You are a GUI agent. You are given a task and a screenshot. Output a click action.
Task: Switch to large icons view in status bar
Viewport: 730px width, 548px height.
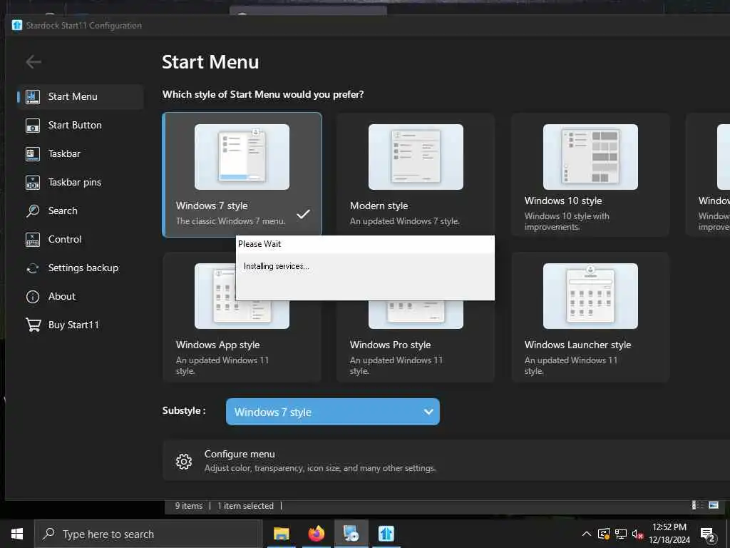tap(713, 505)
